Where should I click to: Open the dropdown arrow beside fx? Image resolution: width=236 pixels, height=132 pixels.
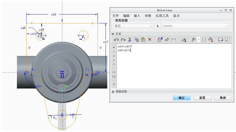coord(199,40)
